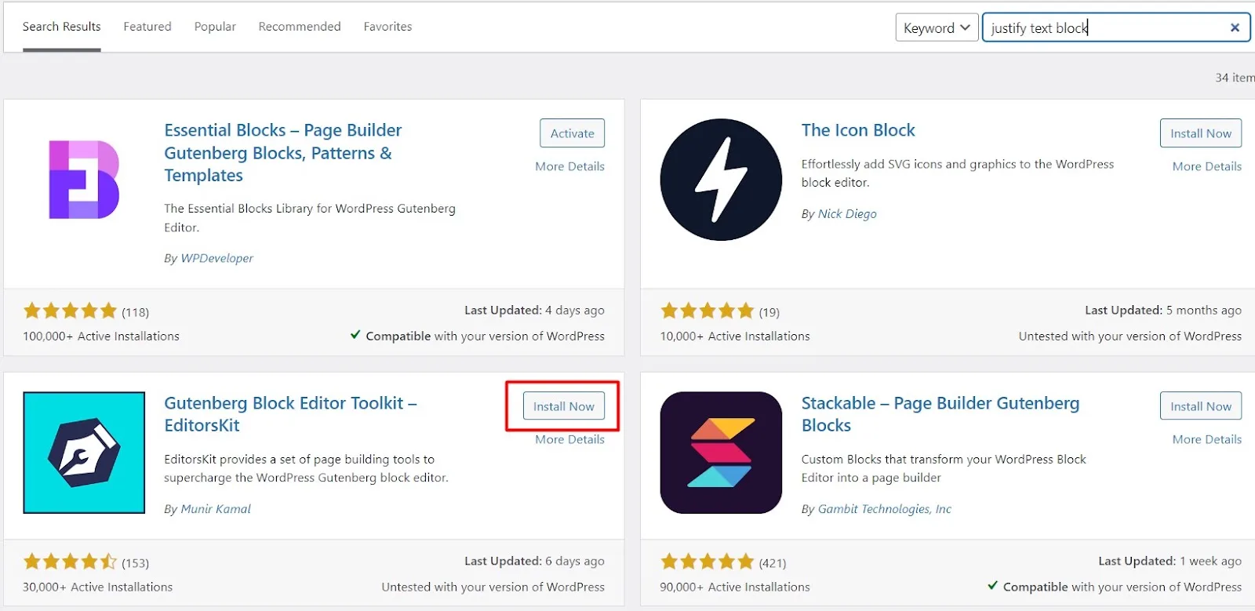The image size is (1255, 611).
Task: Open the Gutenberg Block Editor Toolkit title link
Action: click(290, 414)
